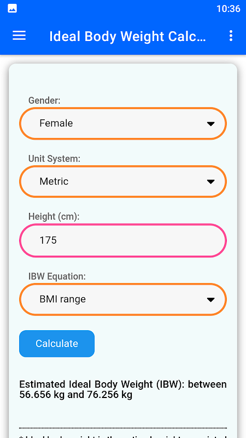The width and height of the screenshot is (246, 438).
Task: Focus the Height field containing 175
Action: [x=123, y=240]
